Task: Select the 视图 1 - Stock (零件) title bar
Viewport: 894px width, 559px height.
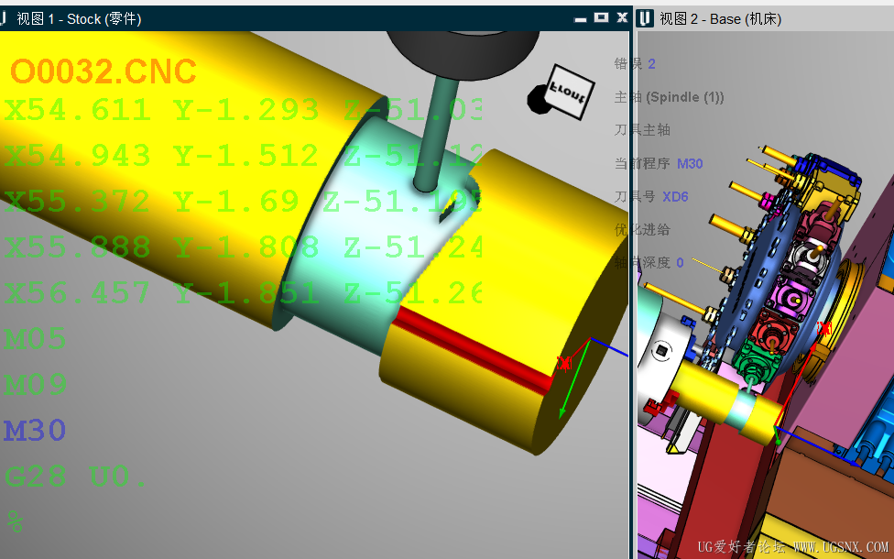Action: click(315, 18)
